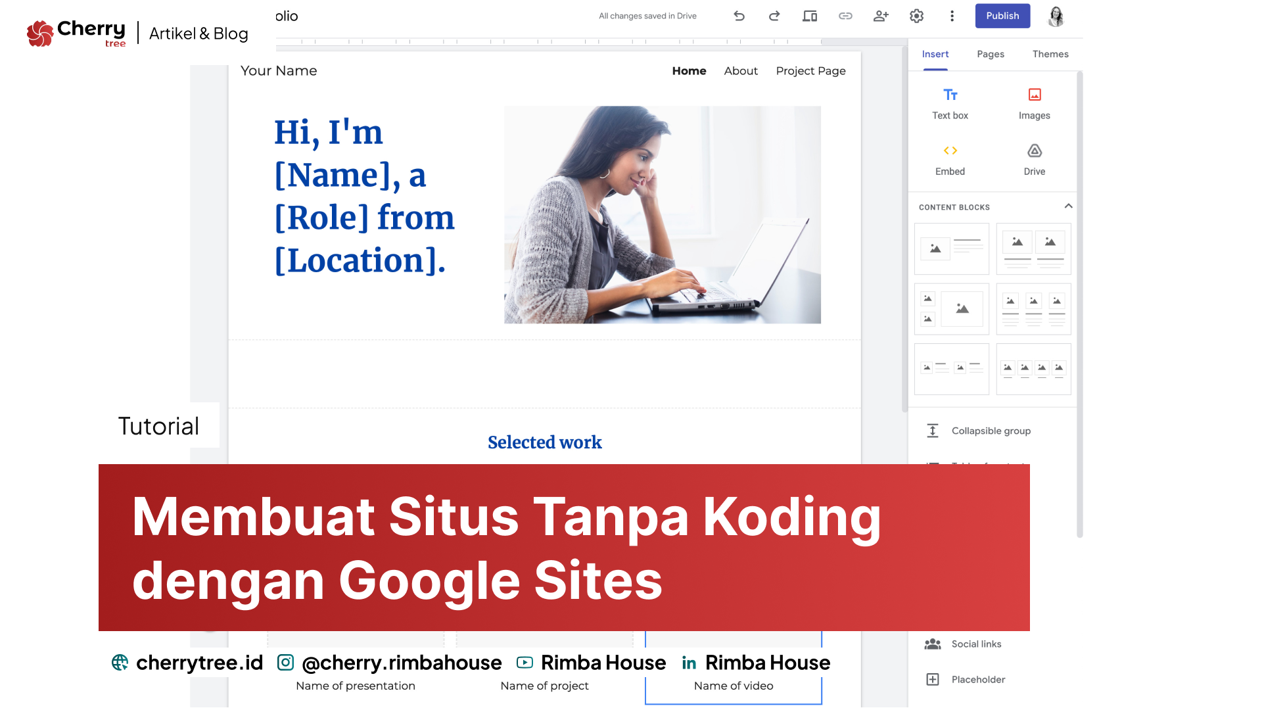This screenshot has width=1262, height=710.
Task: Switch to the Insert tab
Action: pos(935,54)
